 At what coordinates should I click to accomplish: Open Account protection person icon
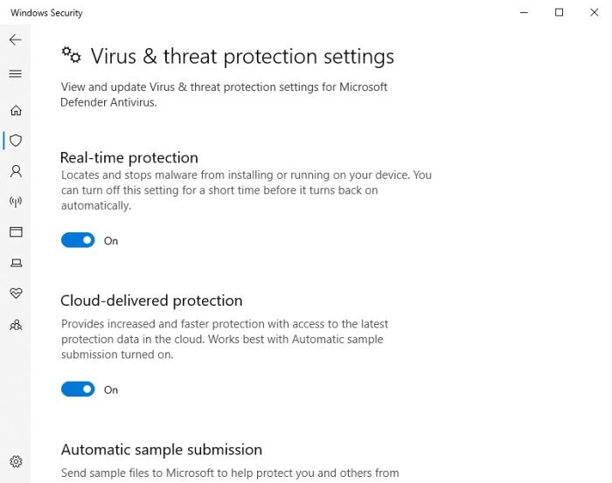(16, 170)
